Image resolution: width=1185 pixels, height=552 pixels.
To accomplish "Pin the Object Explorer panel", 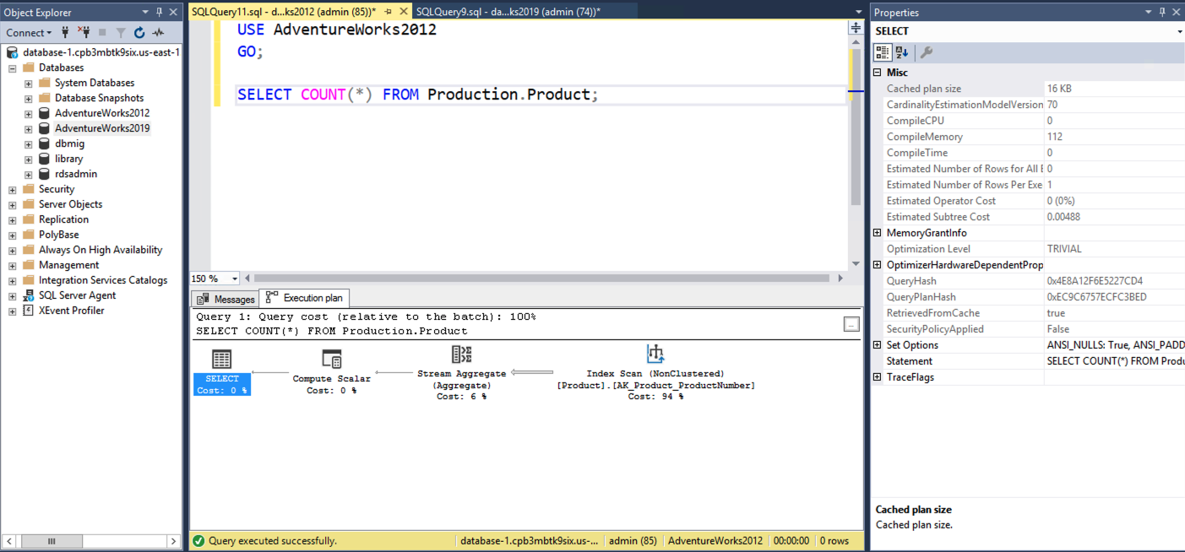I will click(x=159, y=12).
